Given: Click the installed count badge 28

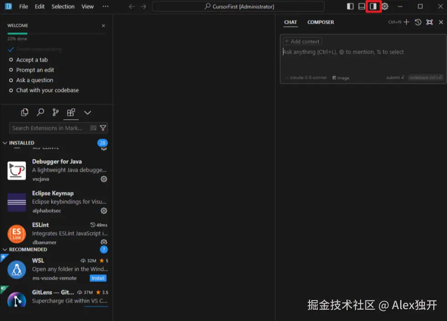Looking at the screenshot, I should pyautogui.click(x=102, y=143).
